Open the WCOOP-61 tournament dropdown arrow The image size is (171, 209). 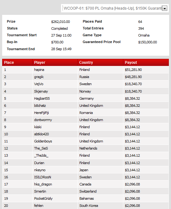point(164,8)
